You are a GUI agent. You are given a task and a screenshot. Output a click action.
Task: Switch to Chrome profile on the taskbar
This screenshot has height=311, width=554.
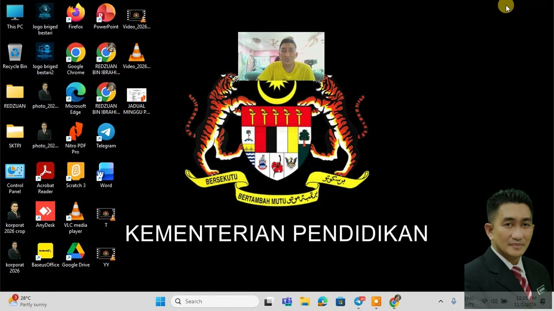[x=394, y=301]
